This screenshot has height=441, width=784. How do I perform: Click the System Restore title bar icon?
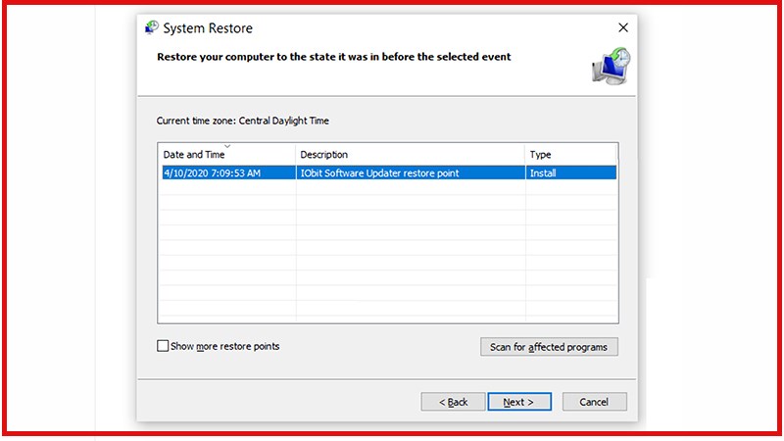(152, 27)
